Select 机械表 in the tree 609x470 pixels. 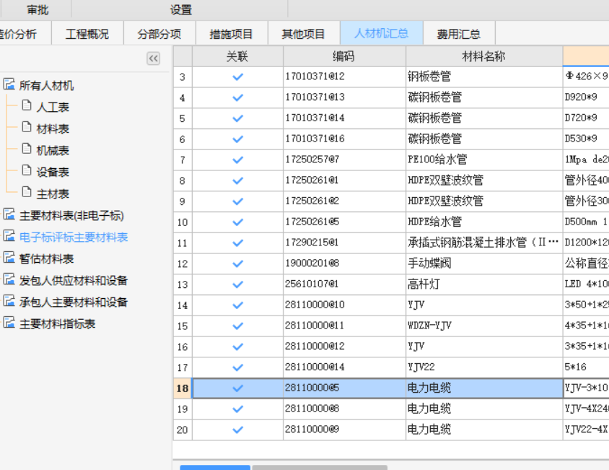click(53, 150)
